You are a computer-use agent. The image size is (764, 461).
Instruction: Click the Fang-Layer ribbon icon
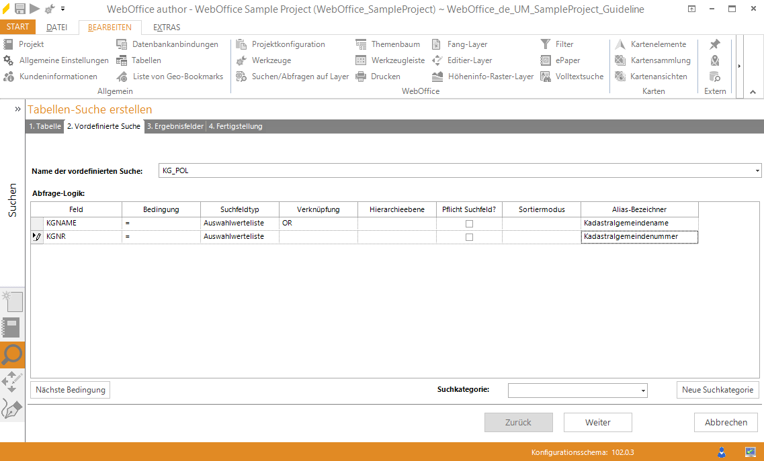437,44
